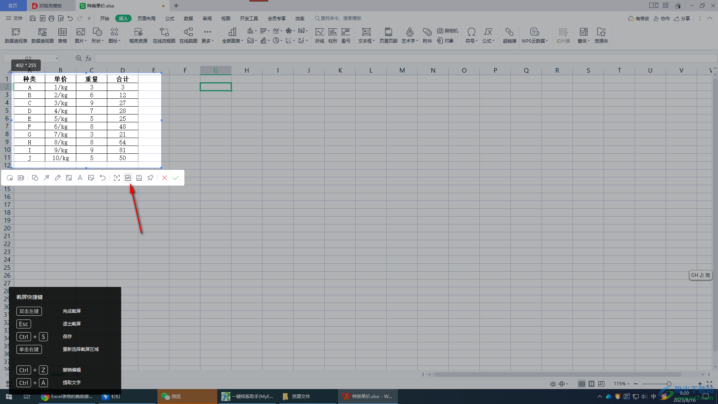718x404 pixels.
Task: Switch to normal grid view
Action: 582,384
